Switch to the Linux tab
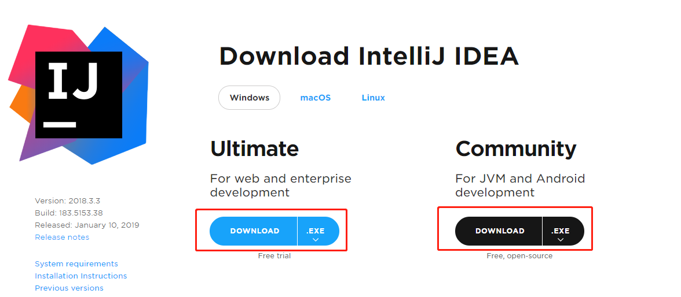The image size is (681, 297). tap(373, 98)
